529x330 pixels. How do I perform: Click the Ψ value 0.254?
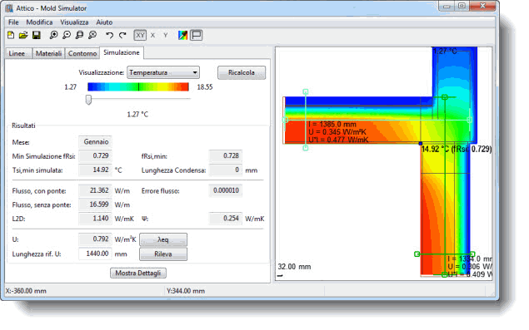click(x=226, y=219)
